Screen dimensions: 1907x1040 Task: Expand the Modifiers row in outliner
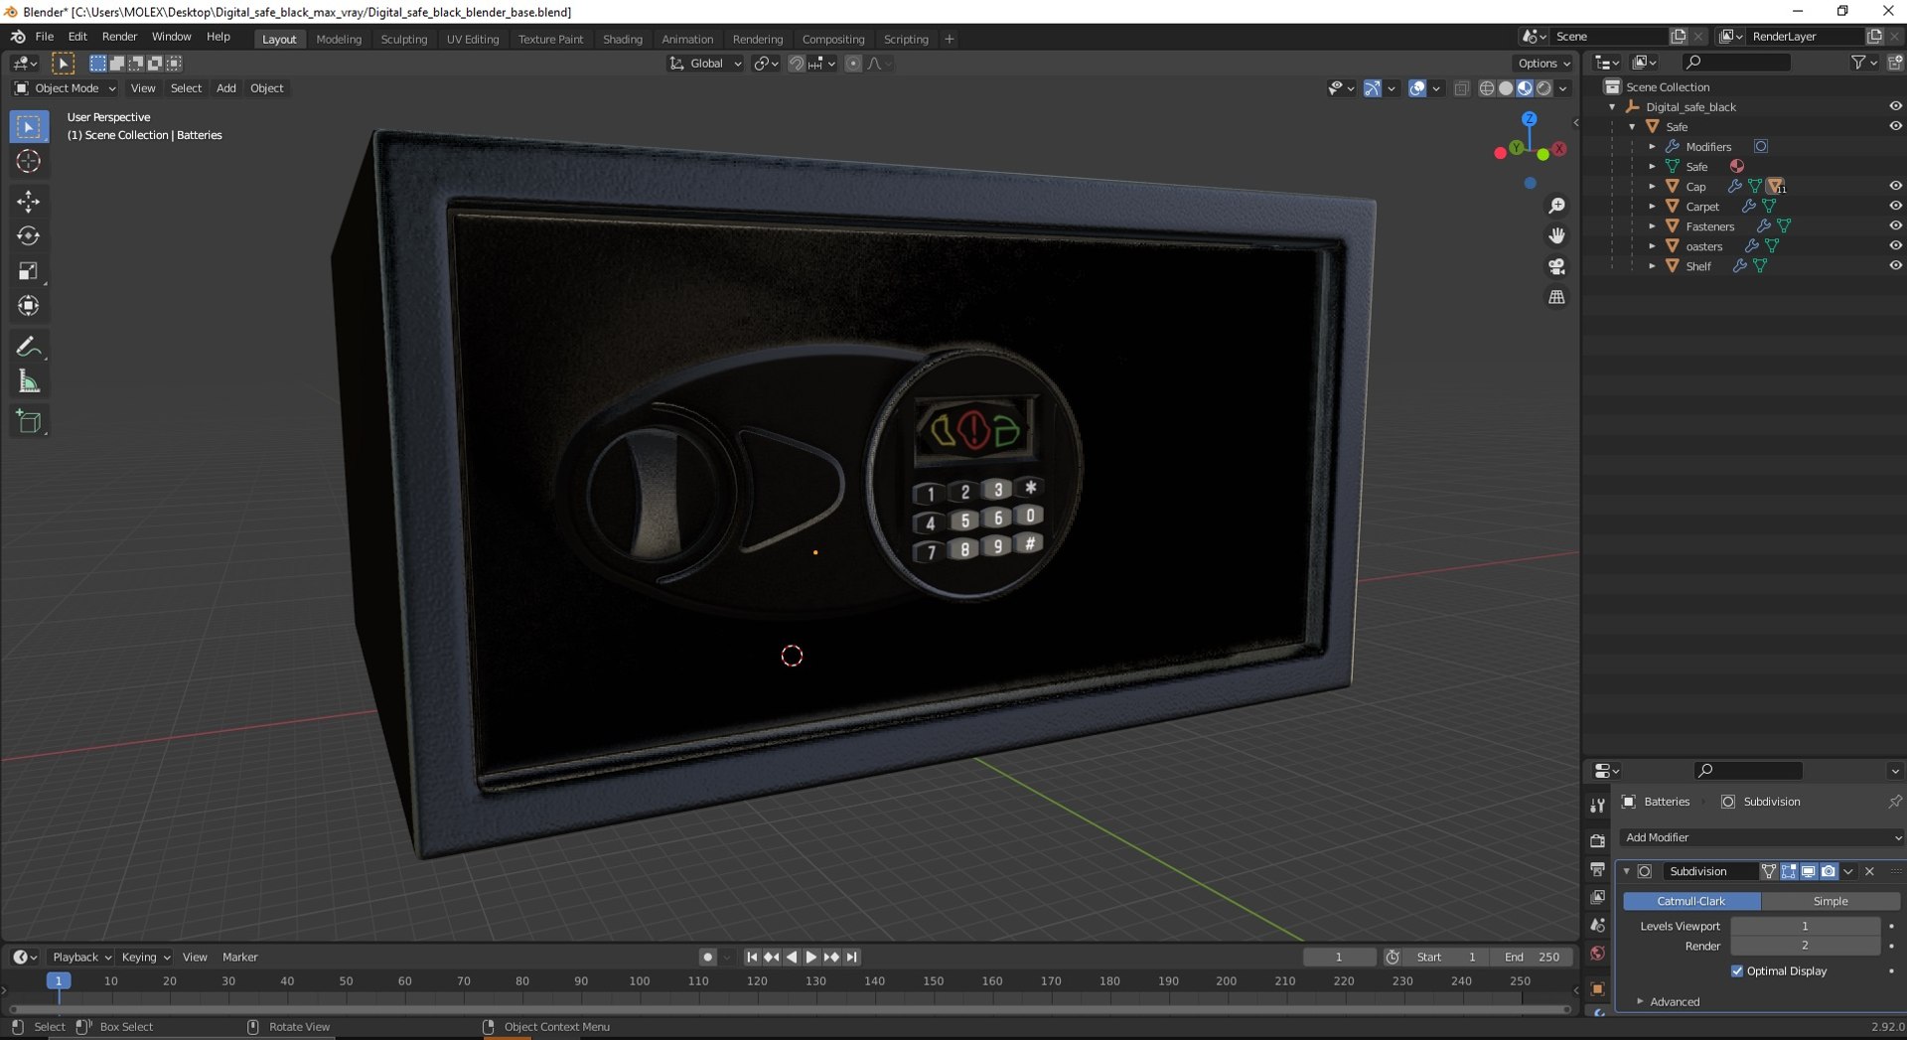coord(1652,146)
